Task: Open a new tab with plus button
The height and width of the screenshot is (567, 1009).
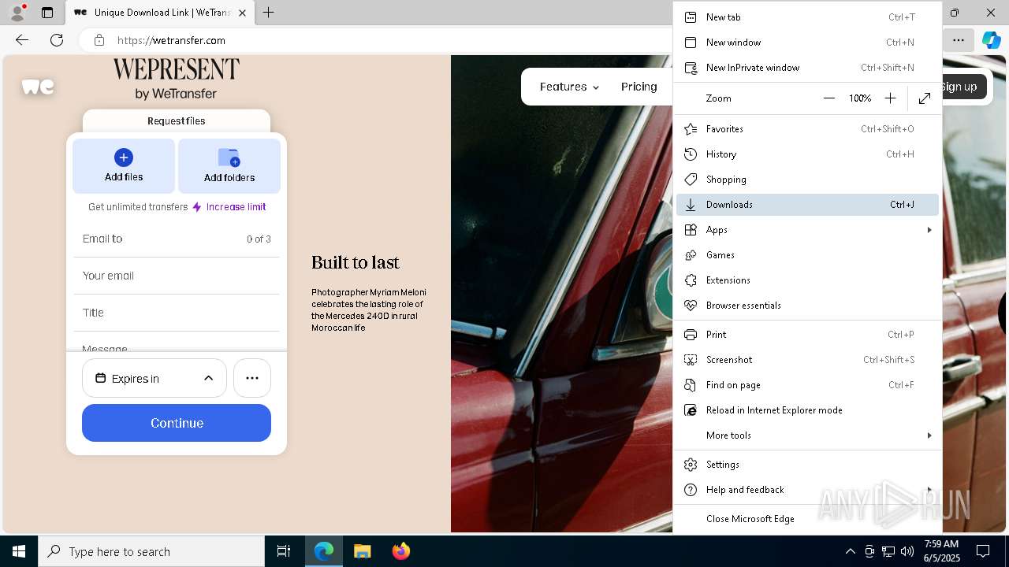Action: (268, 13)
